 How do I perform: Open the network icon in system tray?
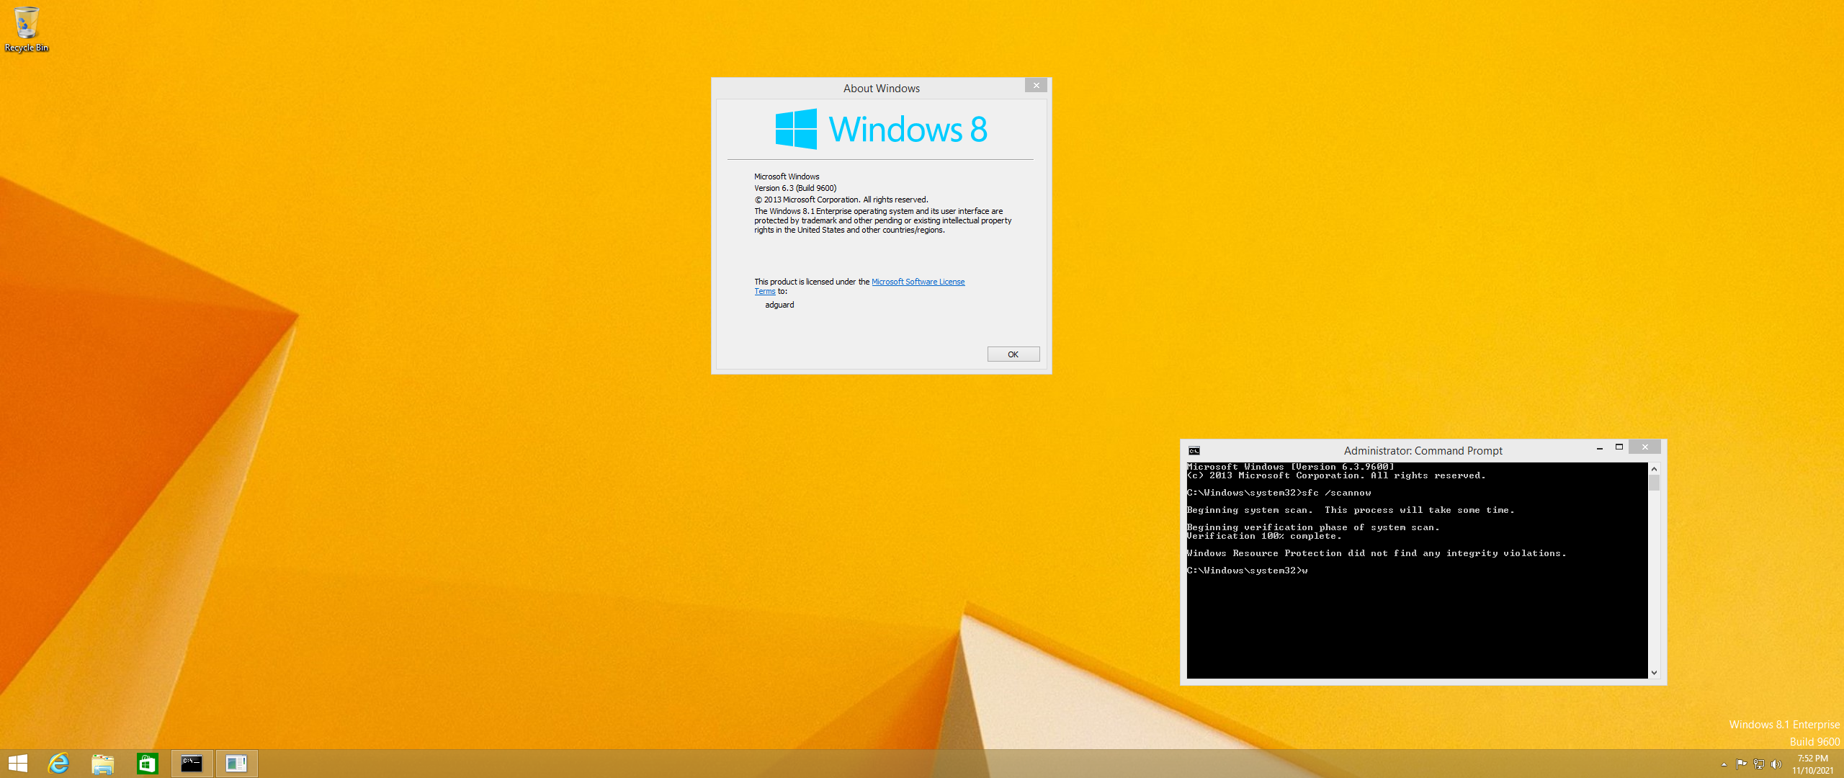[1758, 764]
